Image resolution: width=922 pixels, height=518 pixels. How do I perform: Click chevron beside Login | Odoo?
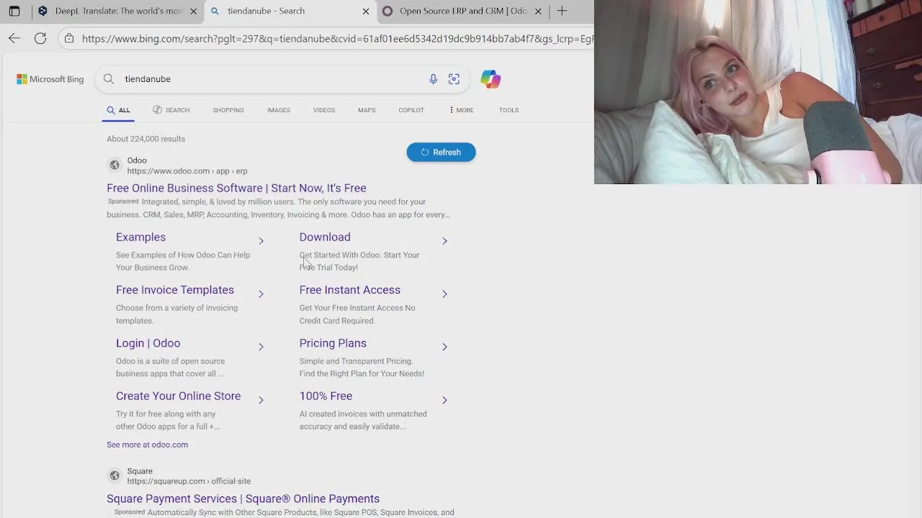point(261,347)
